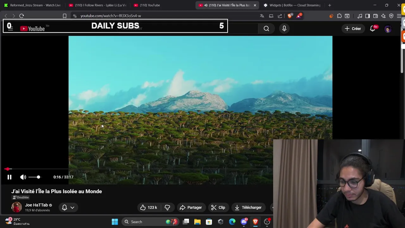Create a Clip of the video

point(218,207)
